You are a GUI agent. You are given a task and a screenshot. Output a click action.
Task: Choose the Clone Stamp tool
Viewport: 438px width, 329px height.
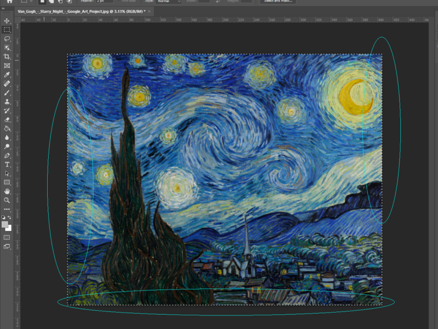click(7, 101)
